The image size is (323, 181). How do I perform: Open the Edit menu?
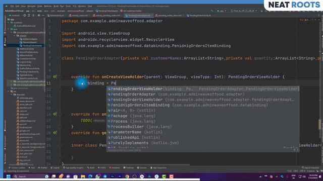(17, 6)
